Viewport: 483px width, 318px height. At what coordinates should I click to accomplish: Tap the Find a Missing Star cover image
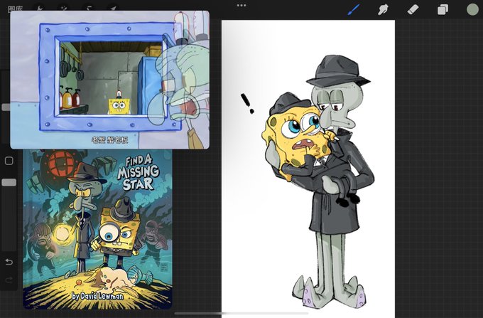tap(97, 229)
